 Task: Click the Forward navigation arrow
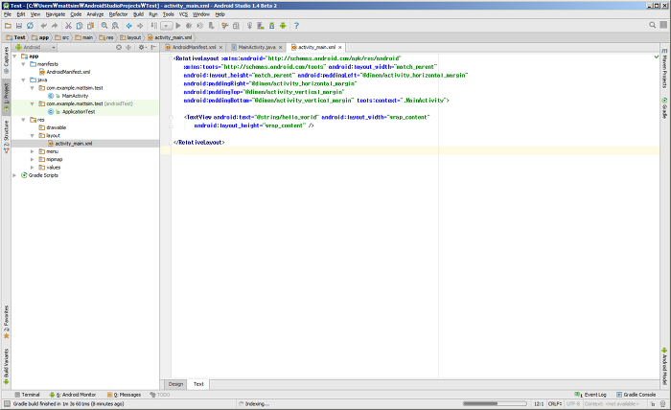click(x=140, y=26)
